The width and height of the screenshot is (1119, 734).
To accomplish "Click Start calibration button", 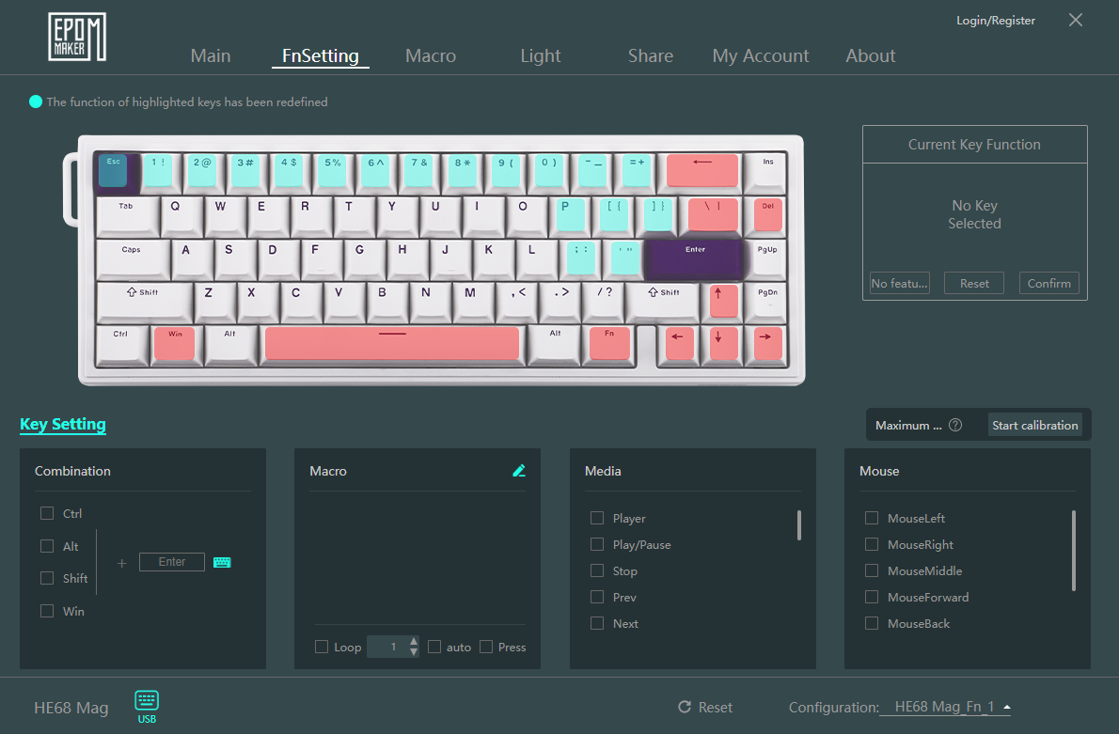I will pos(1034,425).
